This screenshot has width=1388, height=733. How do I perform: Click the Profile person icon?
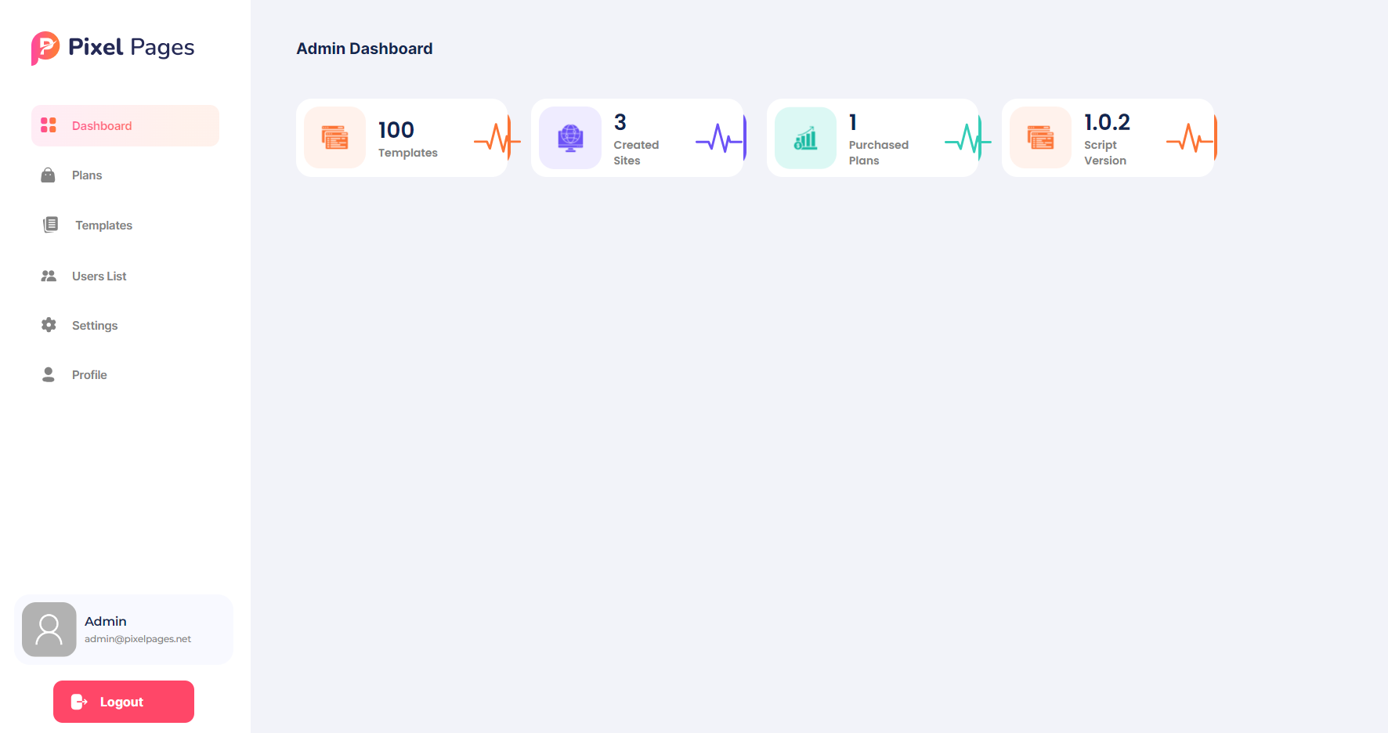[49, 374]
